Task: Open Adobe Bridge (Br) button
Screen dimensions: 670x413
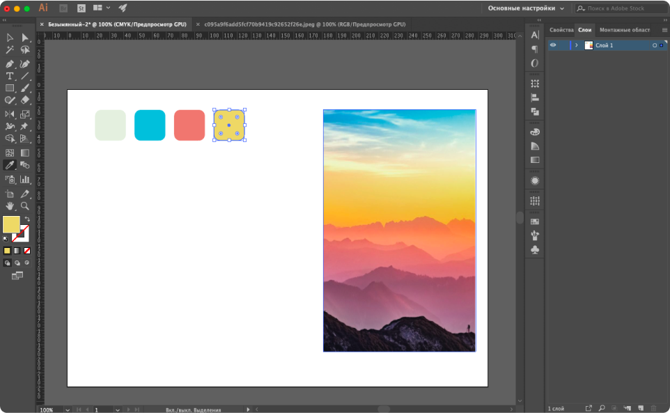Action: tap(63, 8)
